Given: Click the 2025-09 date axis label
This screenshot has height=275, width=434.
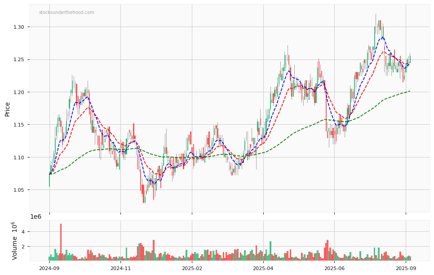Looking at the screenshot, I should pos(406,268).
